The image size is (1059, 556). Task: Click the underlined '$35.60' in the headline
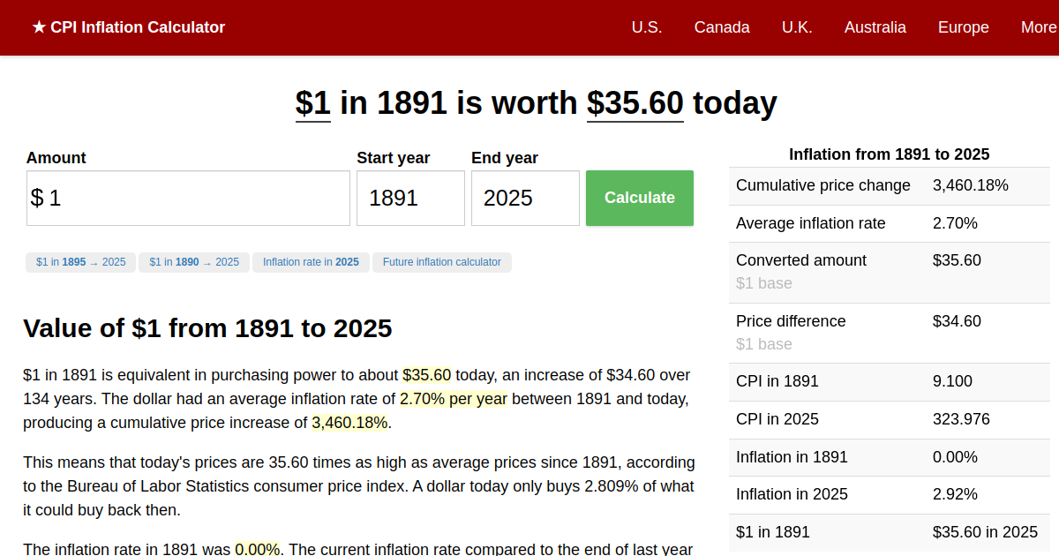point(635,103)
